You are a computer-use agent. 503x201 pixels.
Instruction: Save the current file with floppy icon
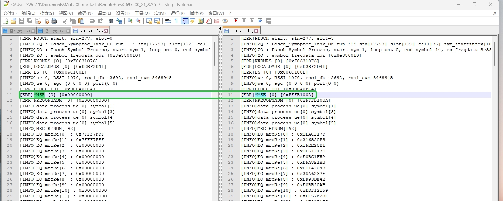[x=22, y=21]
